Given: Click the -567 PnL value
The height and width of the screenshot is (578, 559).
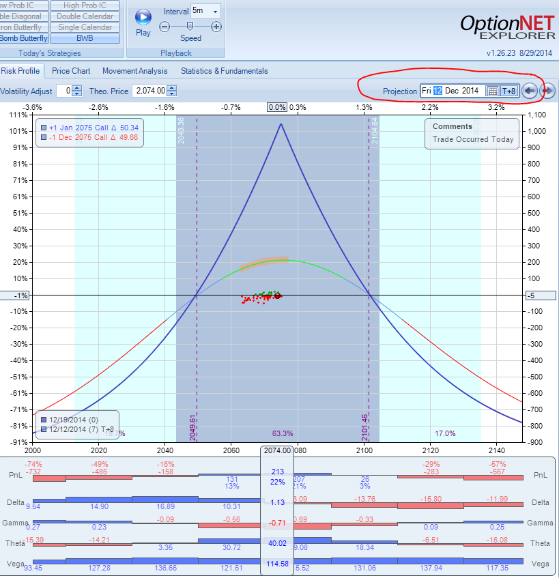Looking at the screenshot, I should tap(497, 472).
